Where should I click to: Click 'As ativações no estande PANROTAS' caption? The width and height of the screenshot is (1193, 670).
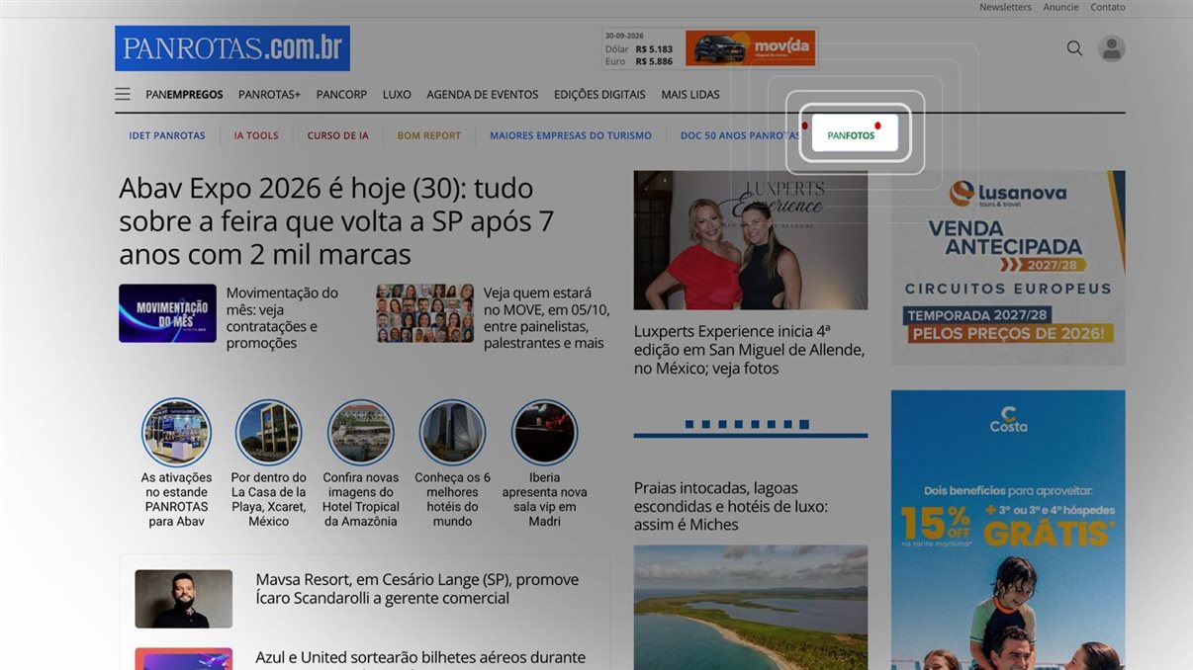176,499
